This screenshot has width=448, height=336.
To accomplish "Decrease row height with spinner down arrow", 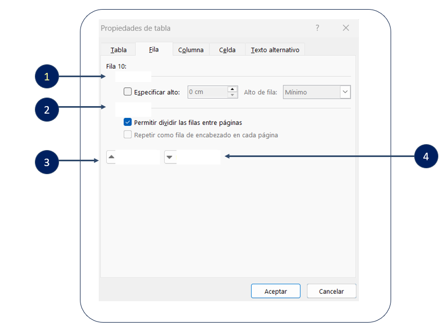I will [232, 95].
